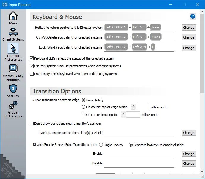Image resolution: width=205 pixels, height=179 pixels.
Task: Click the blue help question mark icon
Action: [x=193, y=16]
